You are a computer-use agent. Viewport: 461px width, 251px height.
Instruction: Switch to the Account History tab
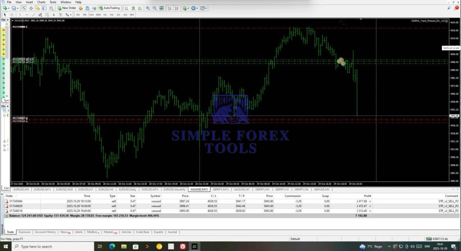click(45, 232)
